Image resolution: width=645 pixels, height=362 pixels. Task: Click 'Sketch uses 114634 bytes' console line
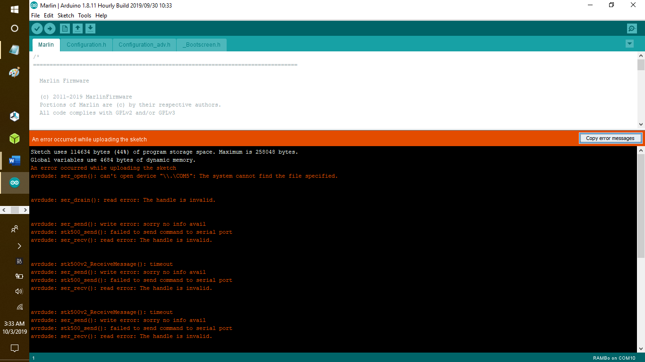coord(164,152)
